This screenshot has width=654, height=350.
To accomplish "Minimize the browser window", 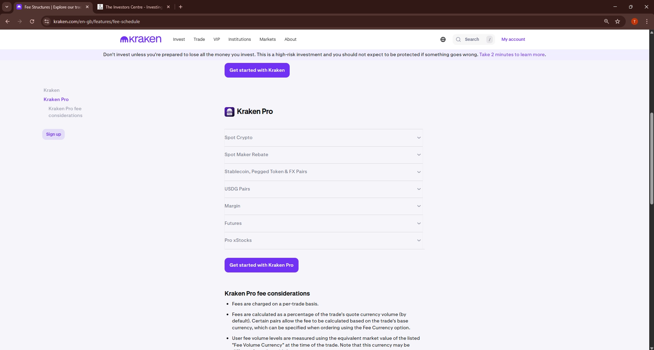I will 615,7.
